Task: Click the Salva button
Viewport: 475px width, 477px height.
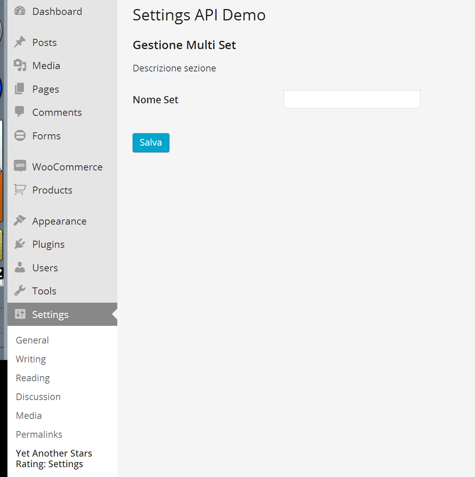Action: tap(151, 143)
